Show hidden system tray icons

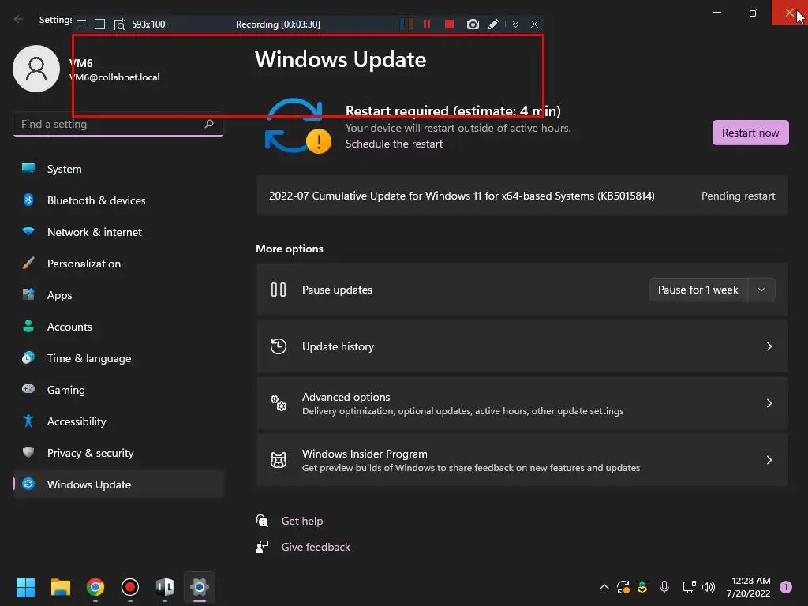point(604,587)
